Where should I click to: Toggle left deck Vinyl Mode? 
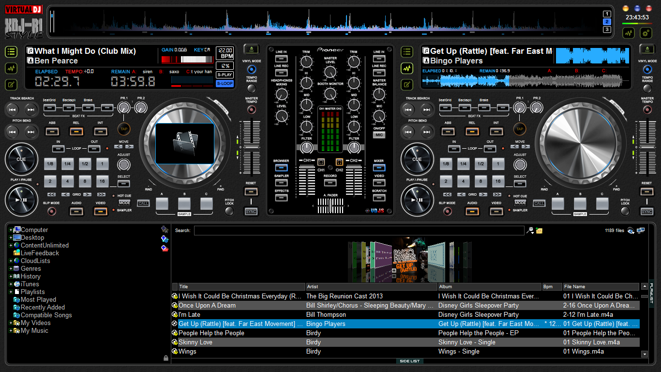pos(252,69)
